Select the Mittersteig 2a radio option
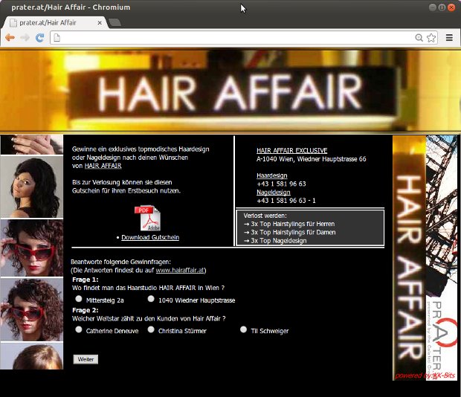This screenshot has width=461, height=397. click(79, 299)
